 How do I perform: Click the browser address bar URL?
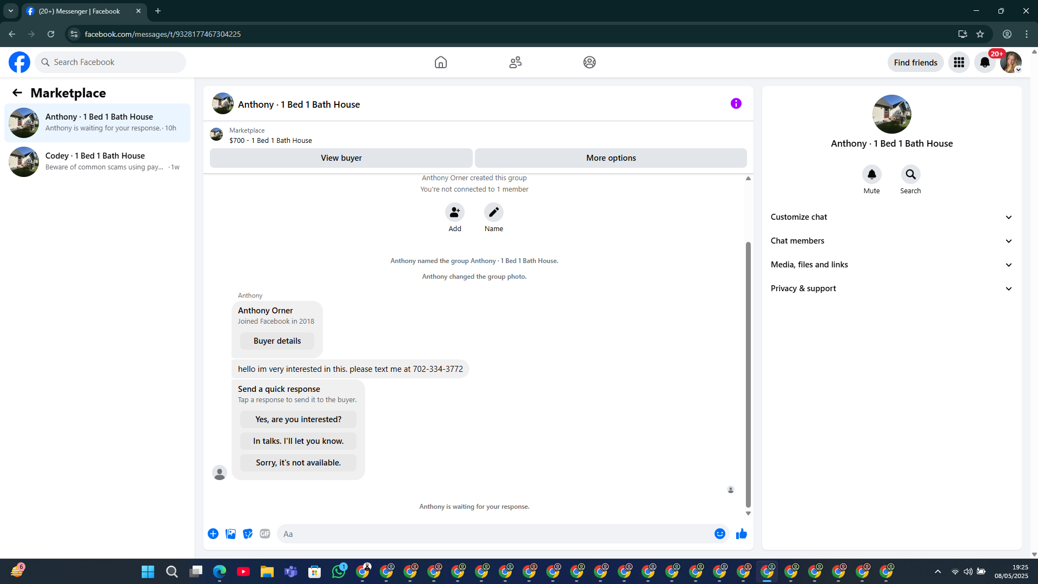click(163, 34)
